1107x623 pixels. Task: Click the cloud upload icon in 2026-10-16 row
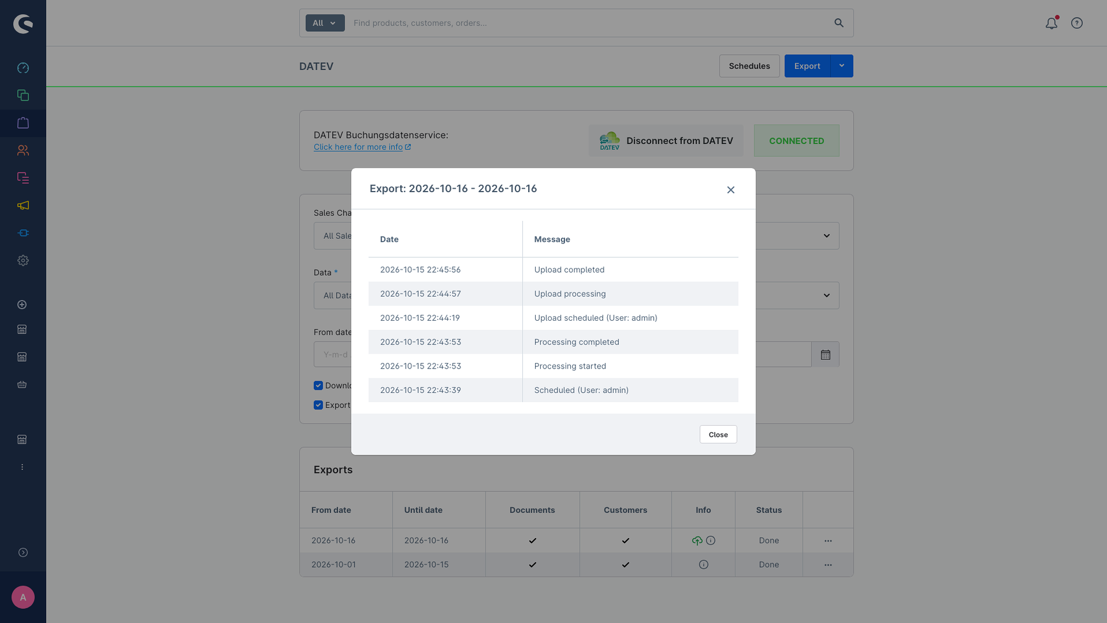[x=697, y=541]
